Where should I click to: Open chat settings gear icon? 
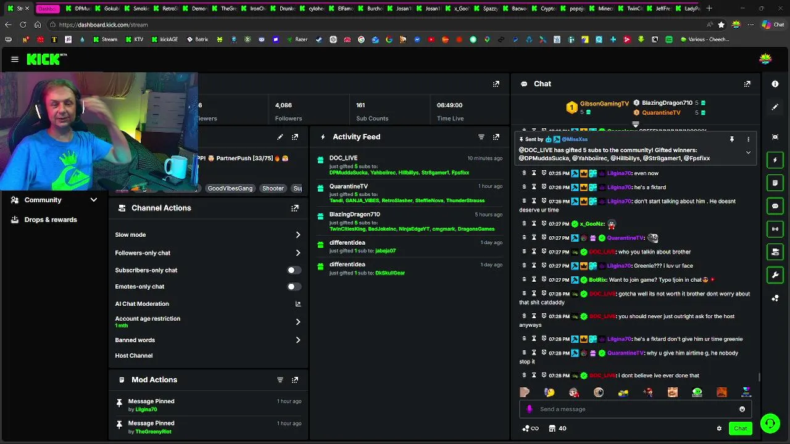click(x=719, y=429)
